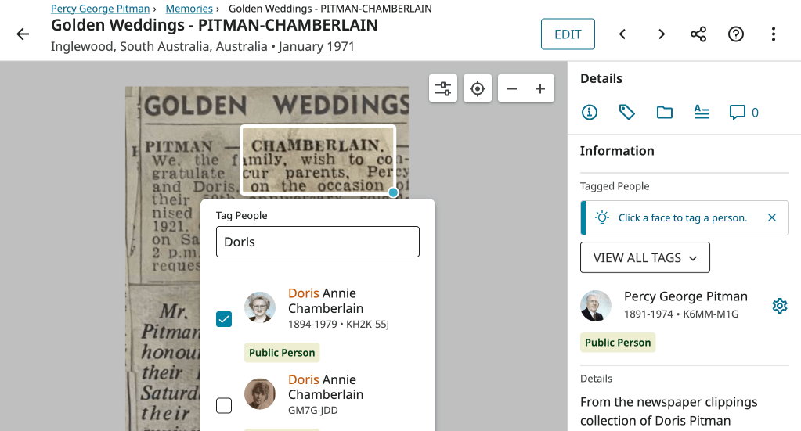Viewport: 801px width, 431px height.
Task: Open the Percy George Pitman breadcrumb link
Action: pos(100,9)
